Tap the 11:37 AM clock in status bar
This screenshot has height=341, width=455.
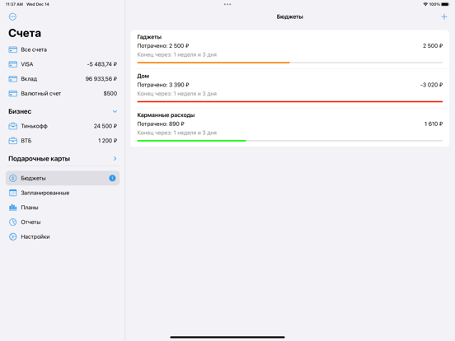pyautogui.click(x=14, y=4)
